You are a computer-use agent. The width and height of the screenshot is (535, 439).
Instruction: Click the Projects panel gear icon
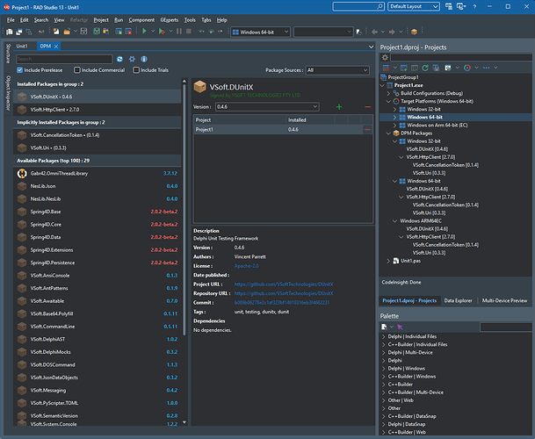385,57
